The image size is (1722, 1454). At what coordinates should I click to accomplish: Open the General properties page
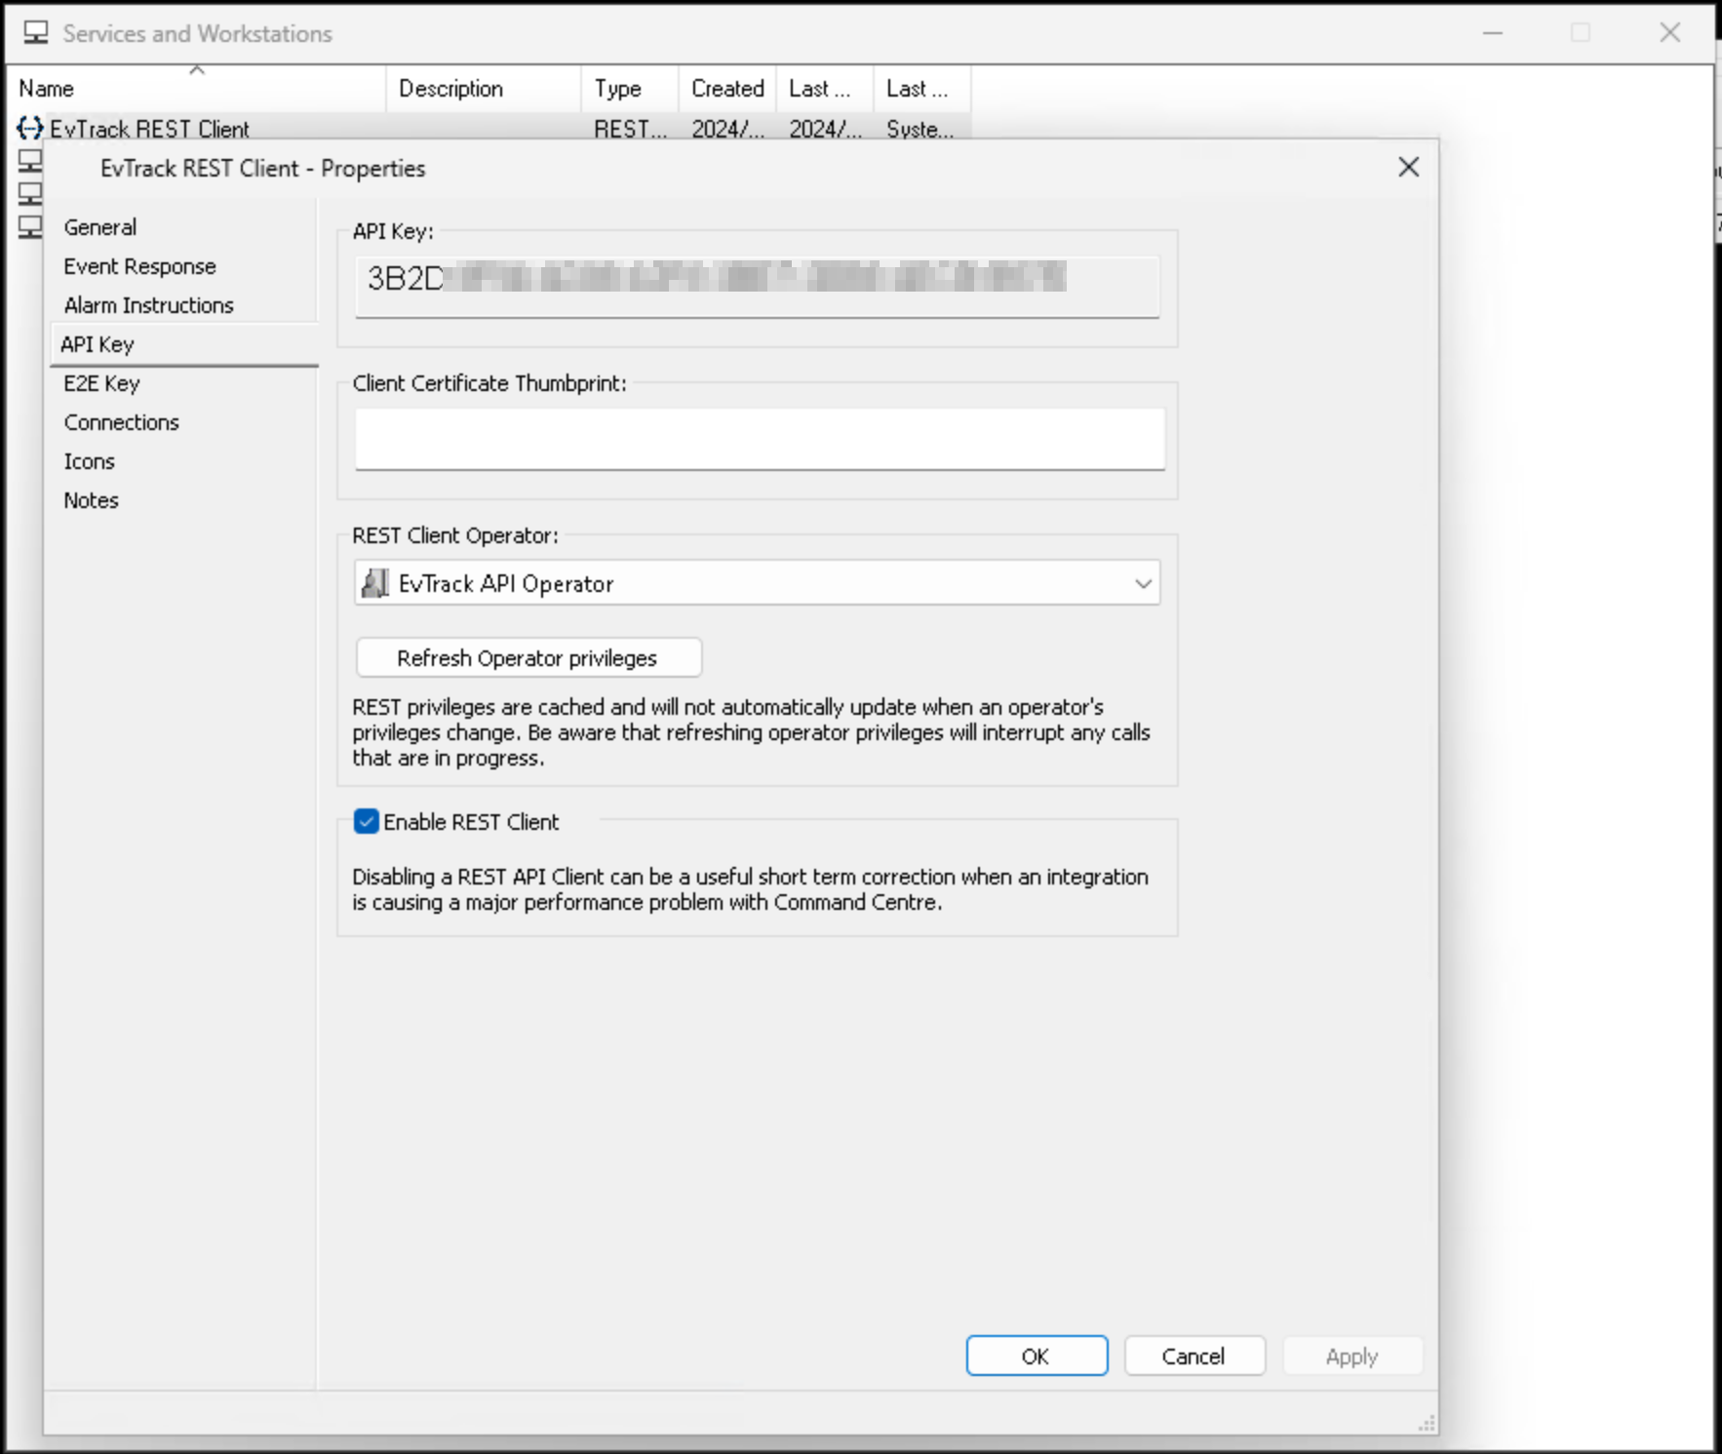100,227
